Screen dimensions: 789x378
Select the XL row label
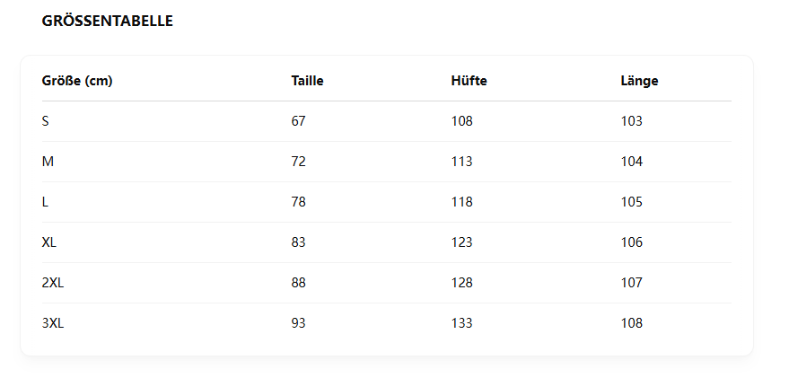pyautogui.click(x=48, y=242)
